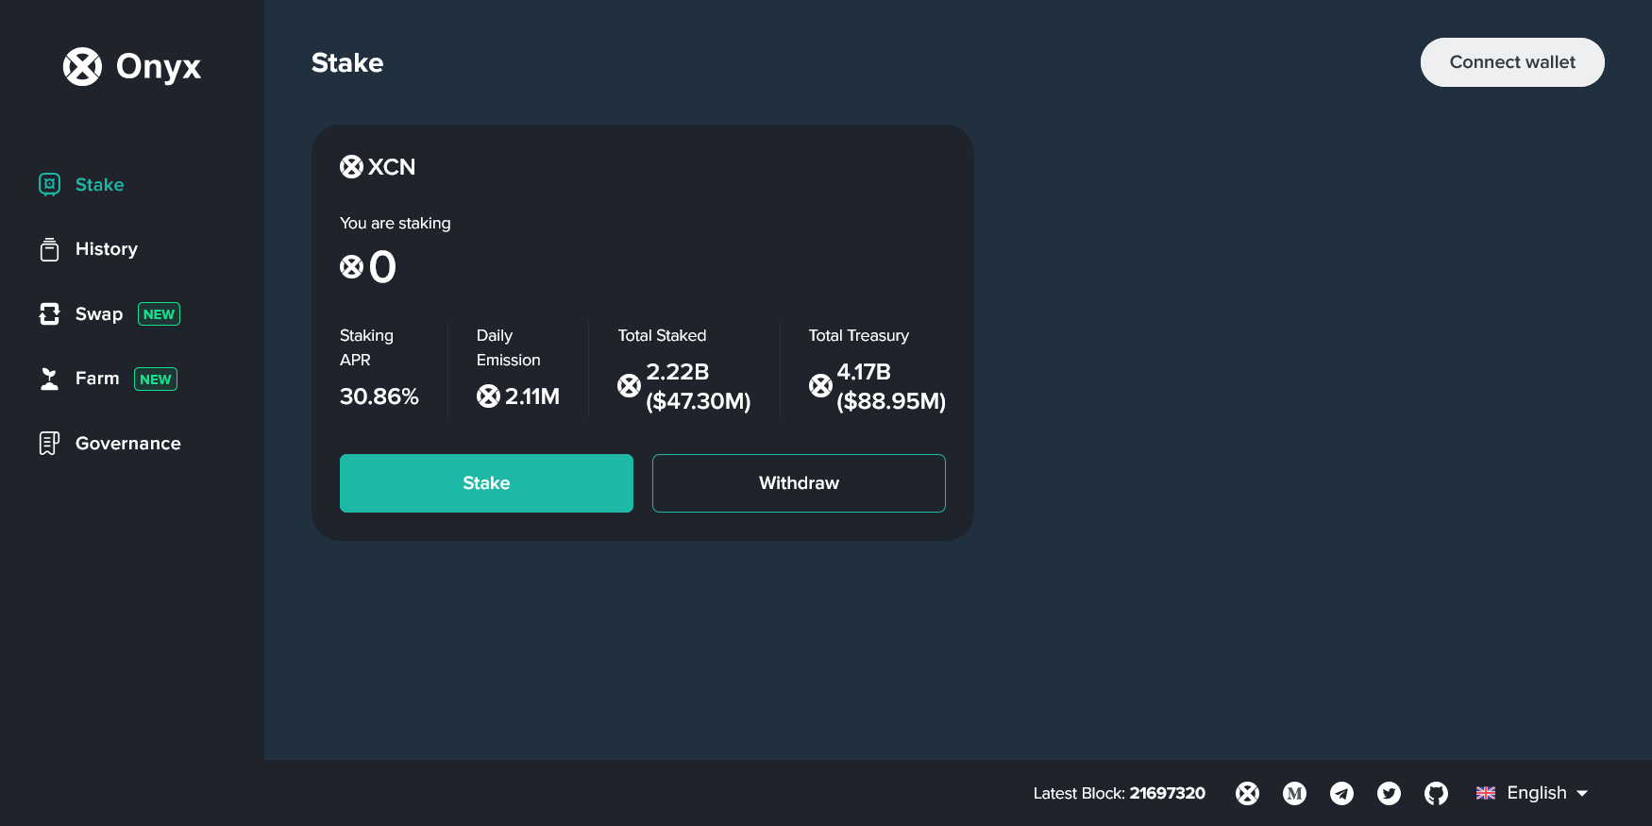This screenshot has width=1652, height=826.
Task: Open the Medium icon in footer
Action: (1295, 794)
